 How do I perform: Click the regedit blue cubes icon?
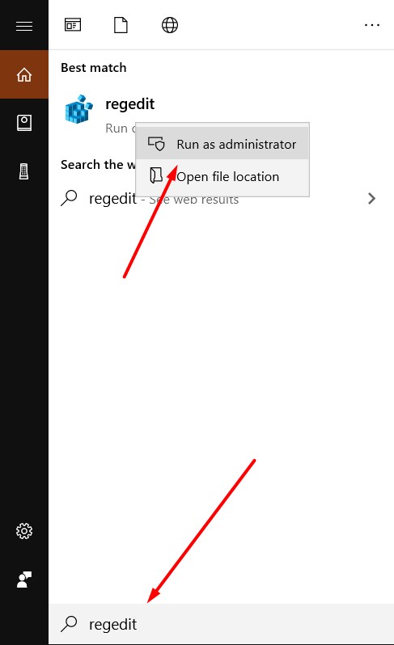point(78,109)
